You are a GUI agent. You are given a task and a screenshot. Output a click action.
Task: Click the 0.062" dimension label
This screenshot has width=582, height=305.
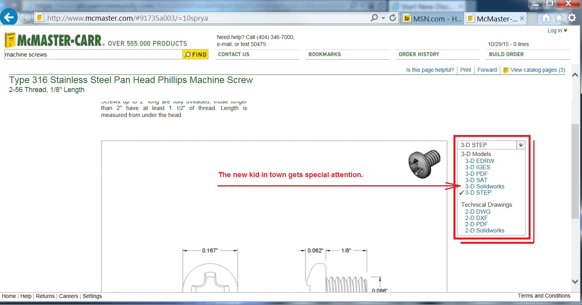pos(316,251)
